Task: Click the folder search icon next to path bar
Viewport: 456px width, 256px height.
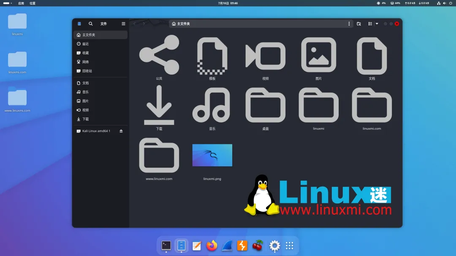Action: [x=359, y=24]
